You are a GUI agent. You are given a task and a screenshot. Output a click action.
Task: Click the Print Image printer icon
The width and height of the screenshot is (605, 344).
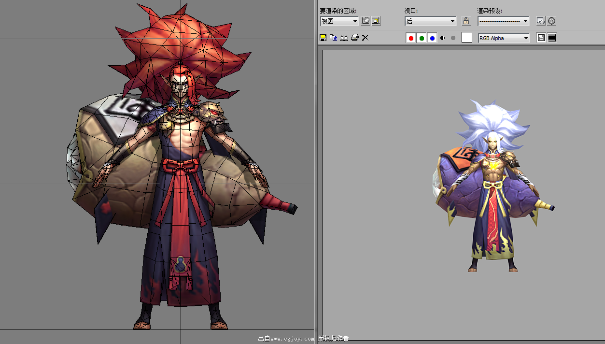point(354,38)
